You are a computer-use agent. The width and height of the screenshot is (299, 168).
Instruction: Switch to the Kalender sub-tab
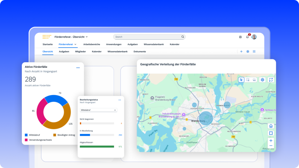97,52
